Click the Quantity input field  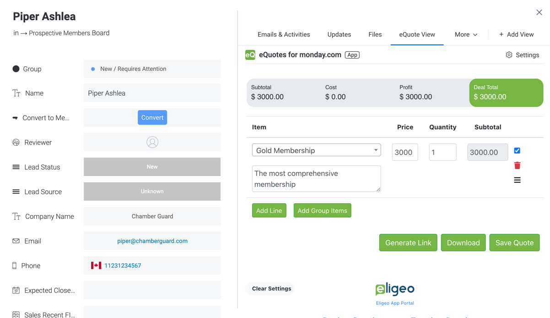point(442,152)
